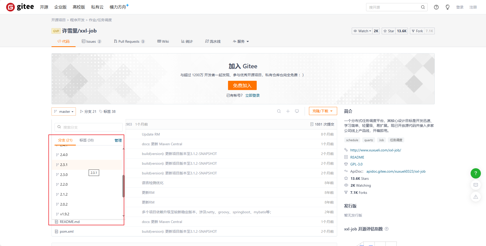Click the GVP badge beside repository name
The height and width of the screenshot is (246, 486).
56,31
